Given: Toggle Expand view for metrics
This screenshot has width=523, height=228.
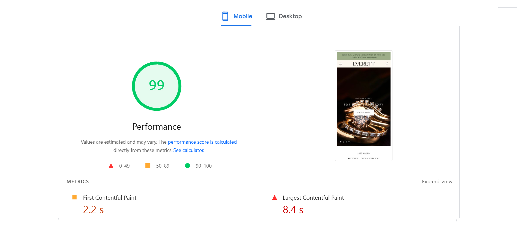Looking at the screenshot, I should point(437,182).
